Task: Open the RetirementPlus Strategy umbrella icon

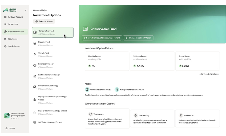Action: pyautogui.click(x=35, y=87)
